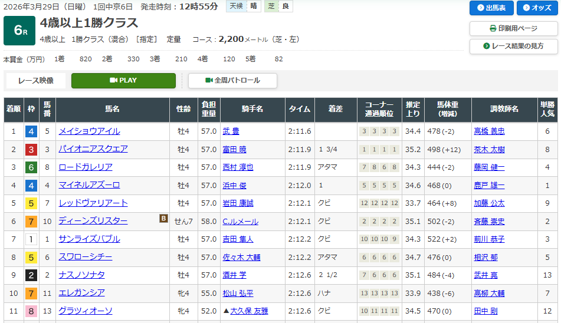Open horse メイショウアイル details
The image size is (561, 323).
pos(89,131)
